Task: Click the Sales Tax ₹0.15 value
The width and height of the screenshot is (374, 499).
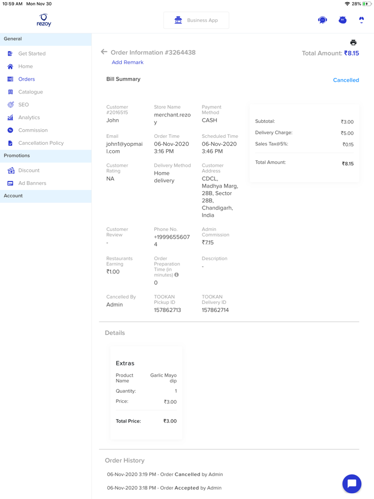Action: [348, 144]
